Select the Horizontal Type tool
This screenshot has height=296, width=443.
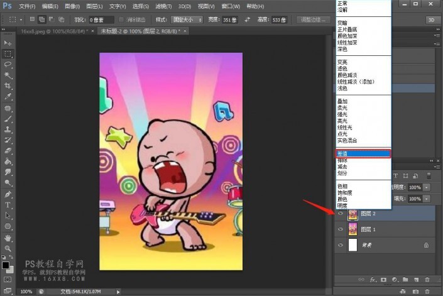click(8, 205)
